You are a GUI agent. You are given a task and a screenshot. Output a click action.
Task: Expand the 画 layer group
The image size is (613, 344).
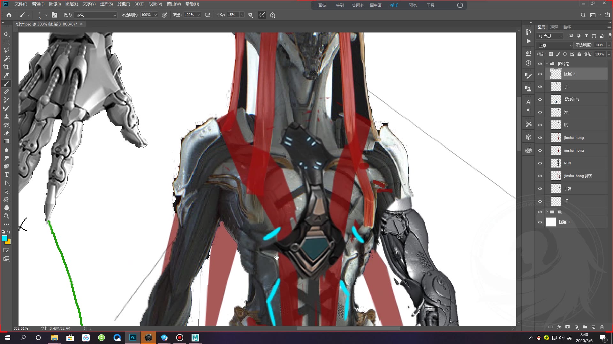click(547, 212)
